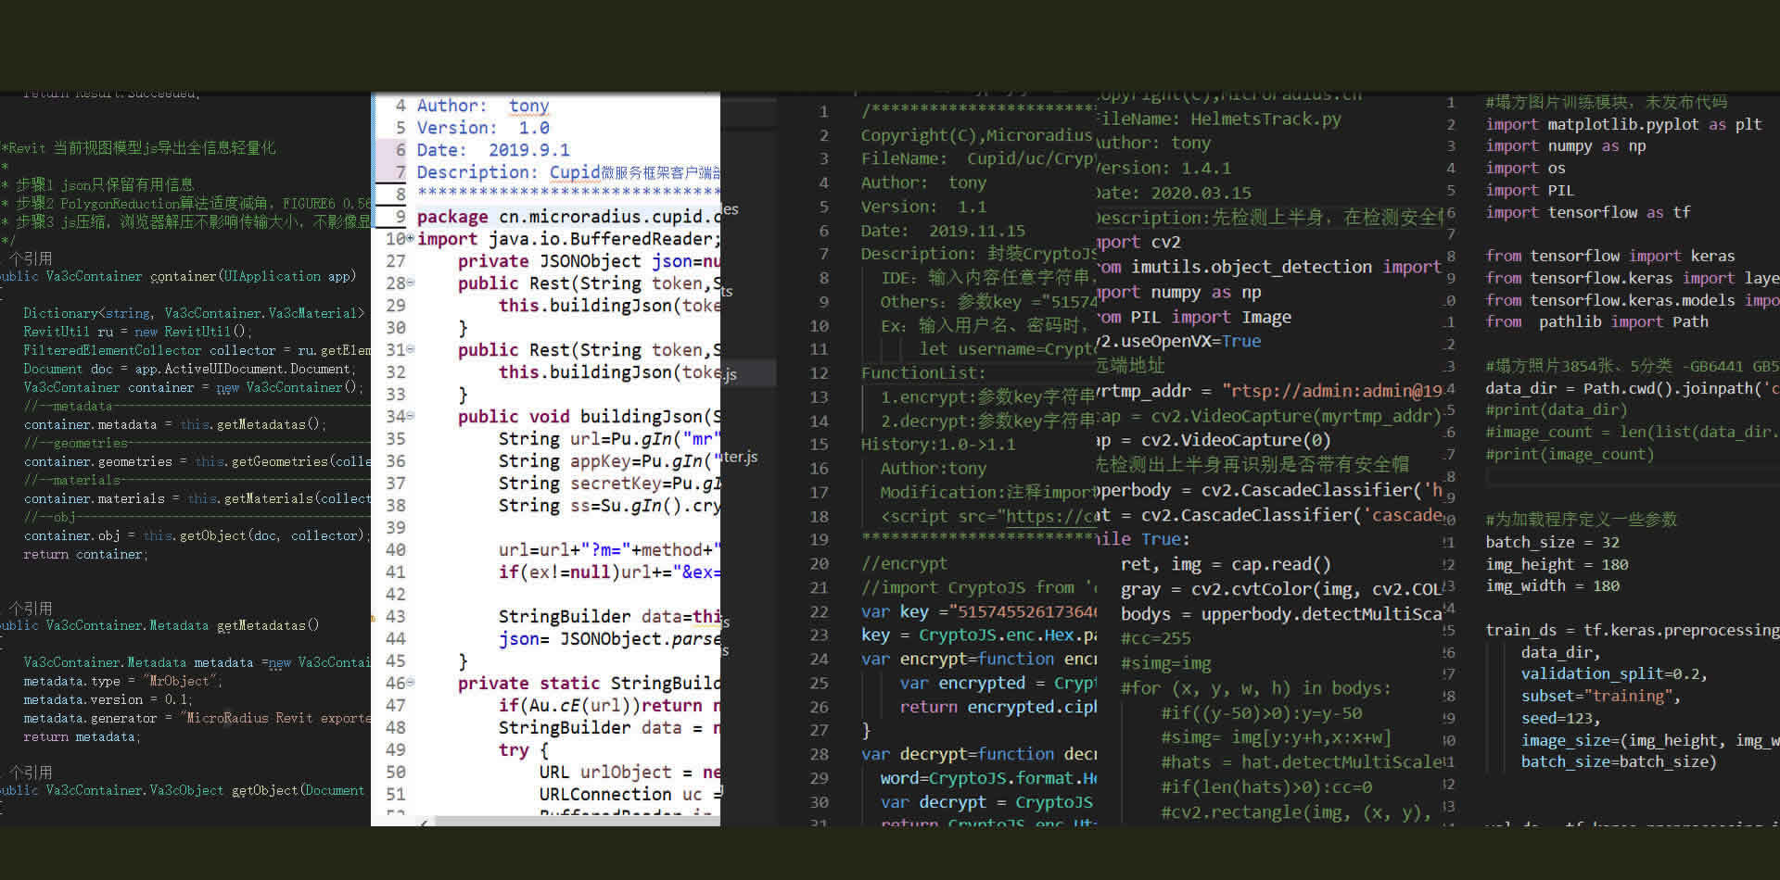Collapse the private static method at line 46
1780x880 pixels.
(x=411, y=683)
